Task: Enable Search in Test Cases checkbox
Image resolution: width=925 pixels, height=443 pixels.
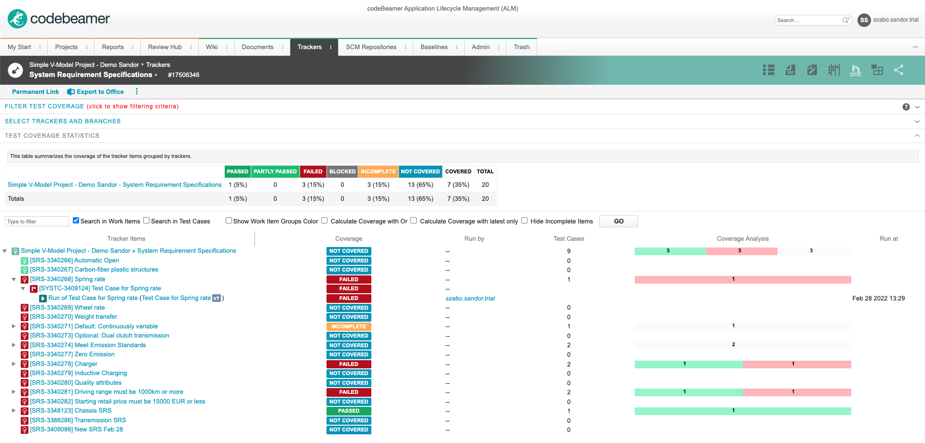Action: (147, 221)
